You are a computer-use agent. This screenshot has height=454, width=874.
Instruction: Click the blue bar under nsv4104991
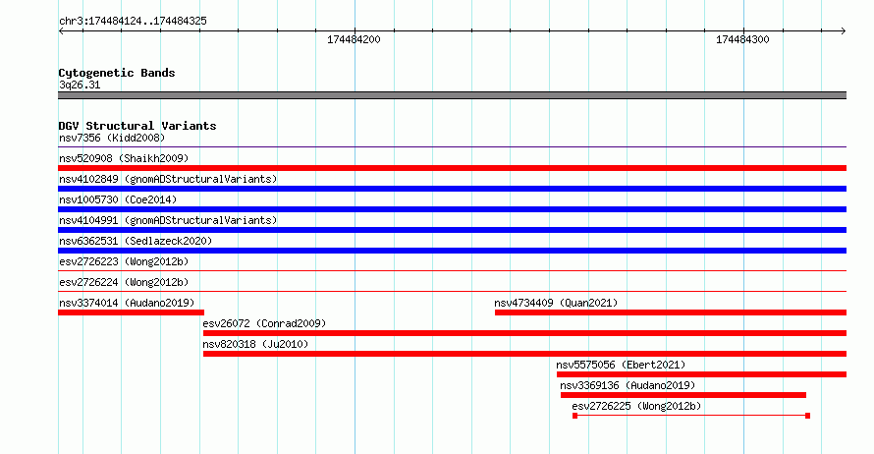(452, 230)
